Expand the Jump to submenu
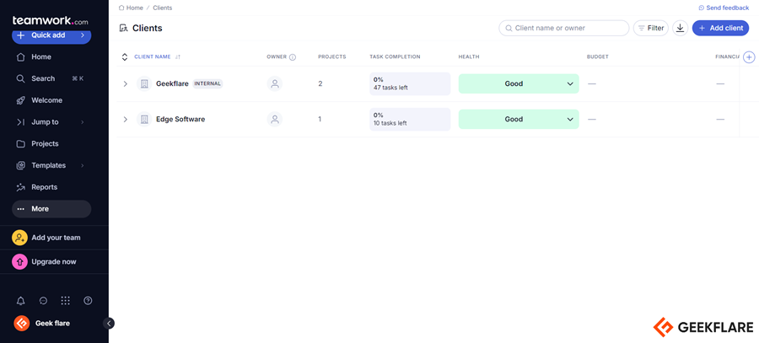 point(83,122)
